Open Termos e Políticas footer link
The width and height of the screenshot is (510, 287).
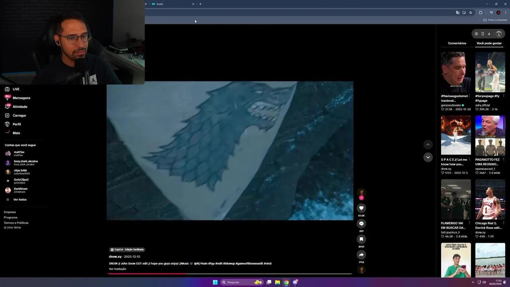(x=16, y=223)
